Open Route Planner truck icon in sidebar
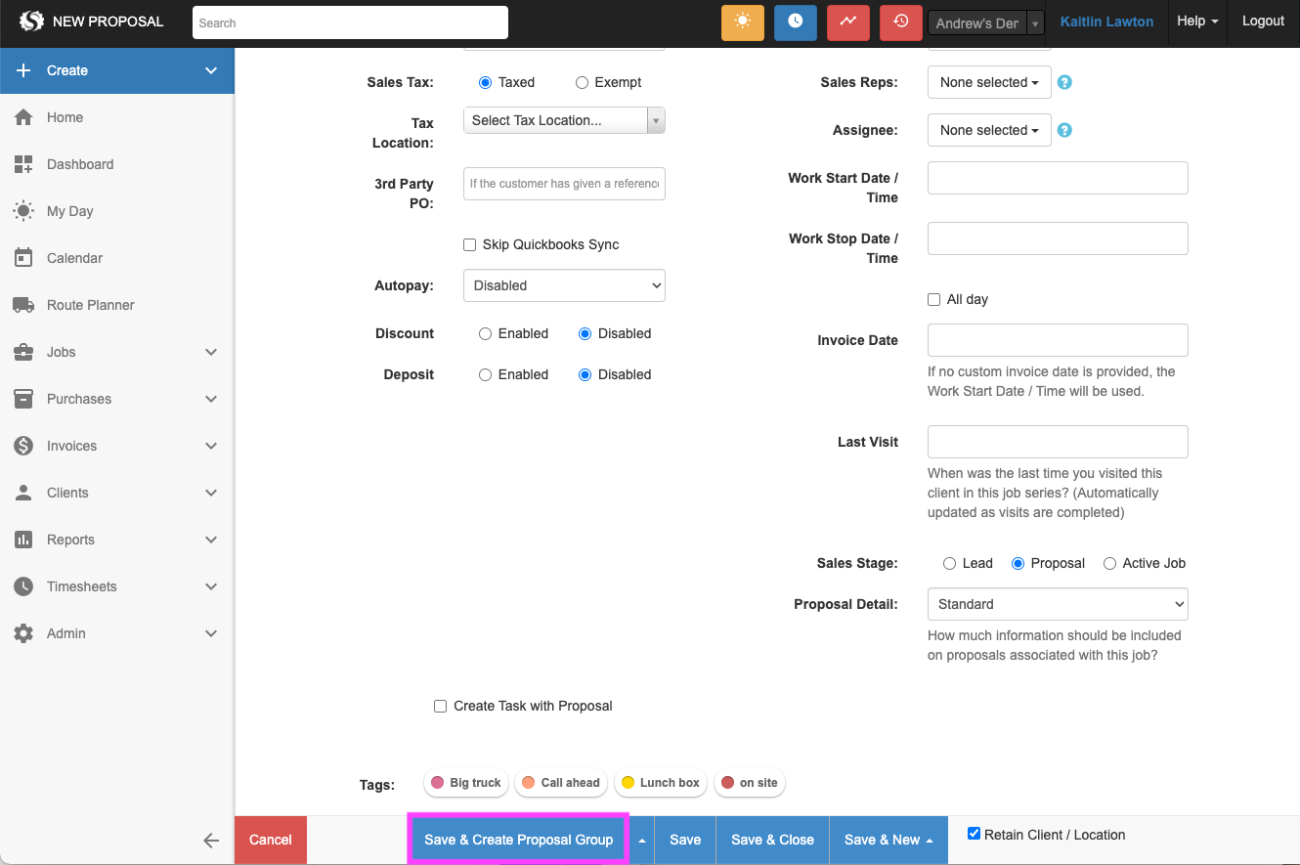This screenshot has height=865, width=1300. pyautogui.click(x=23, y=305)
